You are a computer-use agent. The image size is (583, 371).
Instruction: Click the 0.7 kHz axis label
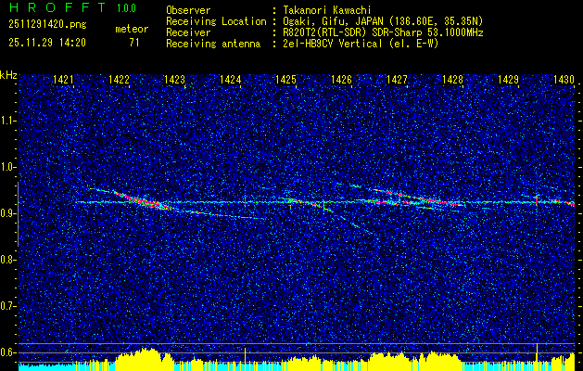[x=7, y=306]
